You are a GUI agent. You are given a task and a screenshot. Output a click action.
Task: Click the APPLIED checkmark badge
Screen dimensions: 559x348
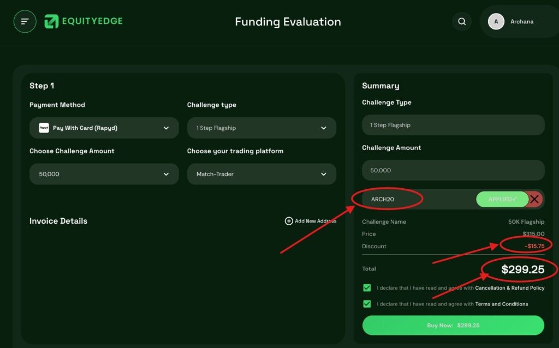tap(502, 199)
